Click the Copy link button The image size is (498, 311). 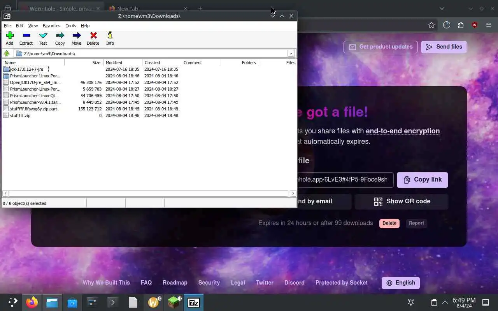pos(423,180)
